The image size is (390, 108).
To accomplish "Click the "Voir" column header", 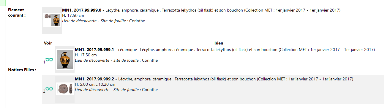I will tap(48, 43).
